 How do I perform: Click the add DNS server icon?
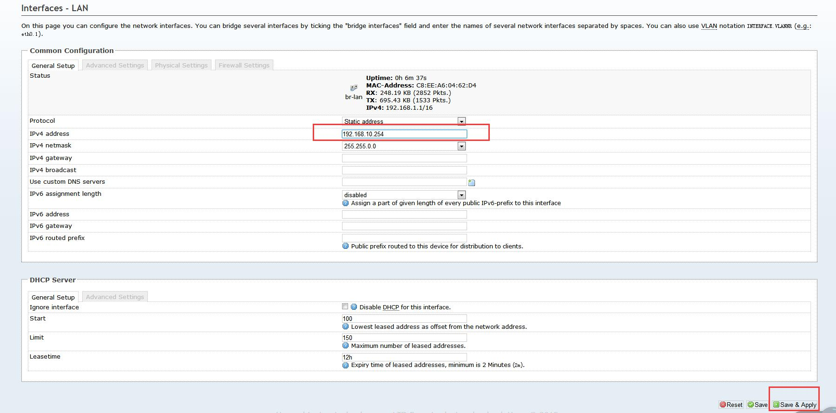tap(471, 183)
